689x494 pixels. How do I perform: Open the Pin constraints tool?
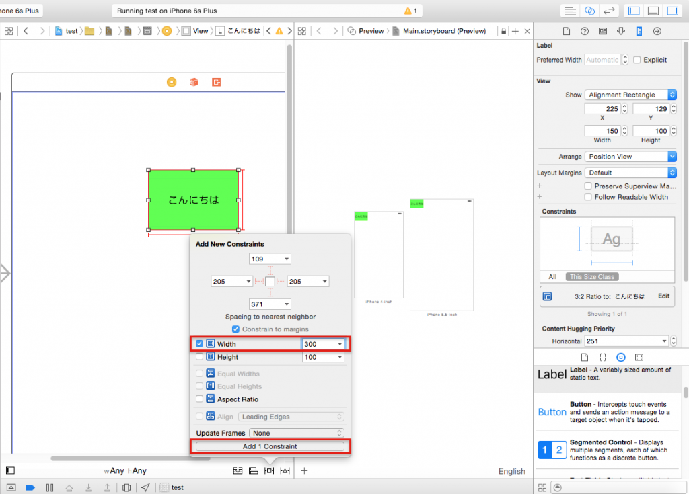pyautogui.click(x=269, y=470)
